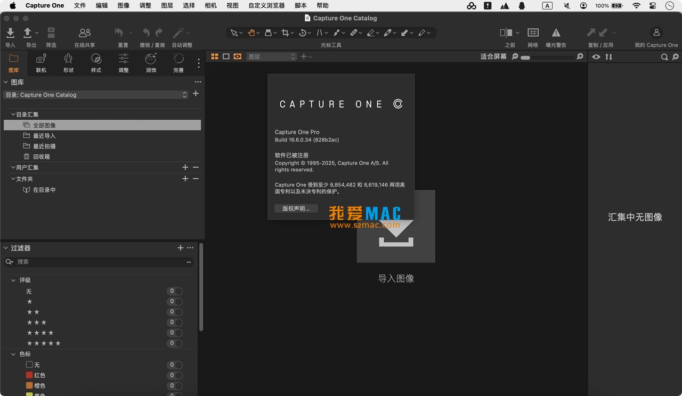Click the 导入 import toolbar icon
Viewport: 682px width, 396px height.
[x=10, y=33]
